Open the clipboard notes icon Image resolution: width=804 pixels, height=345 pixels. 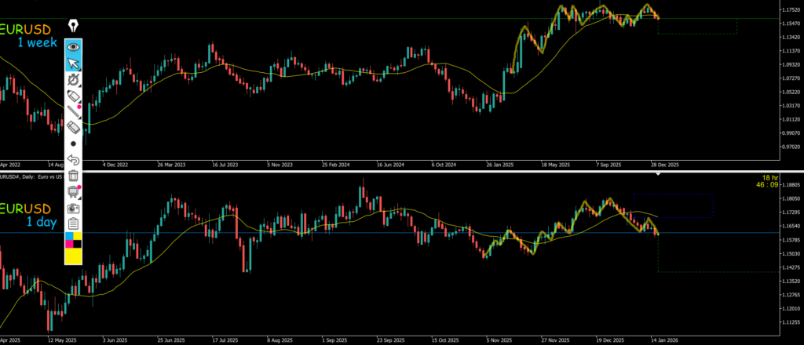(74, 224)
